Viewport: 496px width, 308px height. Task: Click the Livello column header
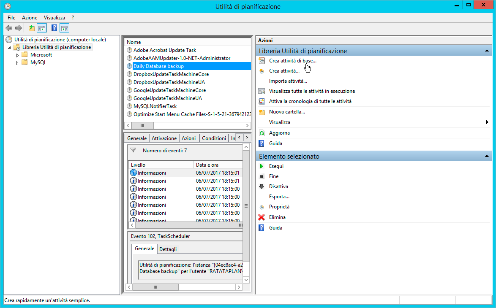tap(161, 165)
